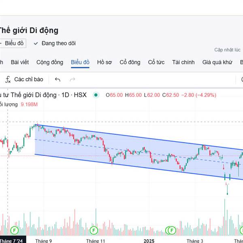Switch to the Cổ đông tab
Image resolution: width=243 pixels, height=243 pixels.
click(x=130, y=62)
